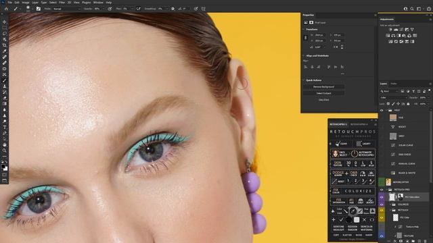
Task: Open the Filter menu
Action: [x=62, y=3]
